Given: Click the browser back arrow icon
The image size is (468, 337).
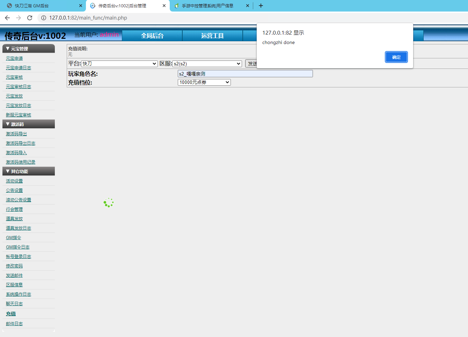Looking at the screenshot, I should (7, 18).
